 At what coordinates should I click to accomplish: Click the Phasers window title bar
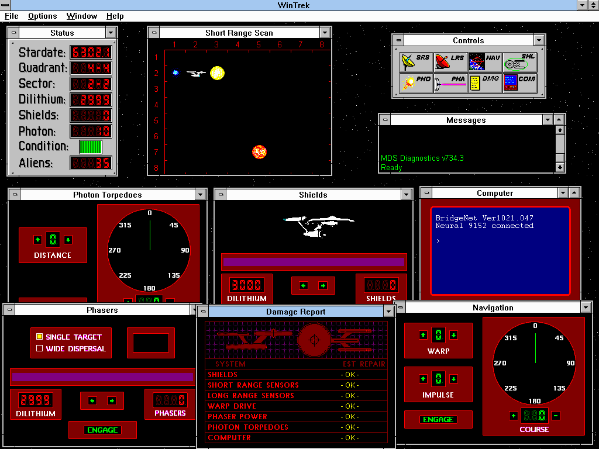[x=102, y=310]
